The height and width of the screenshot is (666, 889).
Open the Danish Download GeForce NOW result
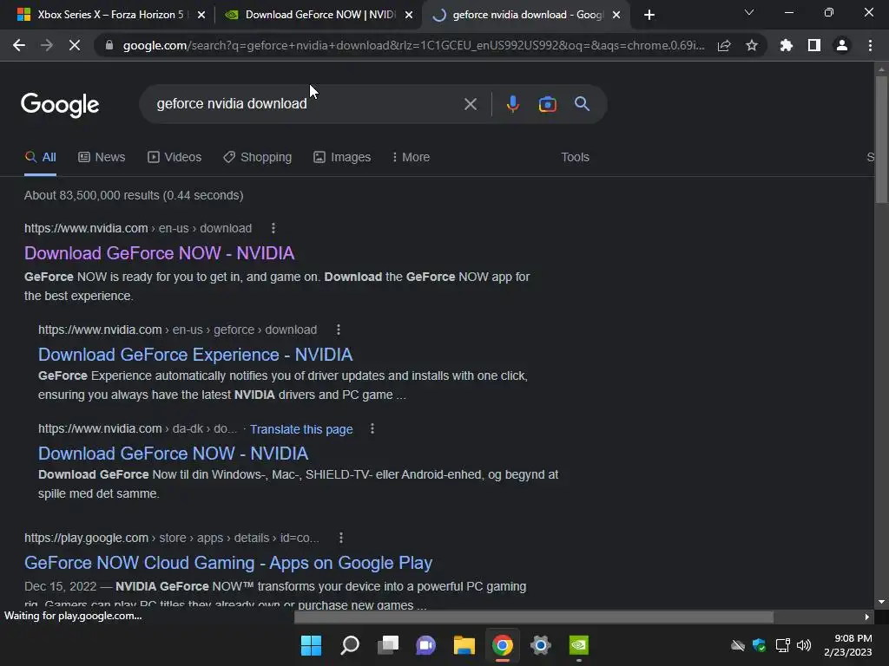coord(174,454)
